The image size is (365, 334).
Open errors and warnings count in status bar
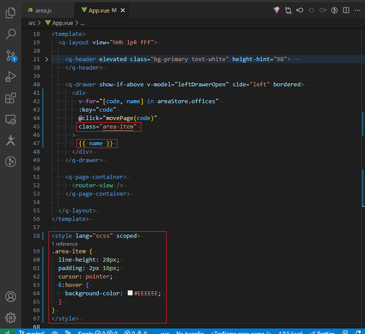point(136,332)
